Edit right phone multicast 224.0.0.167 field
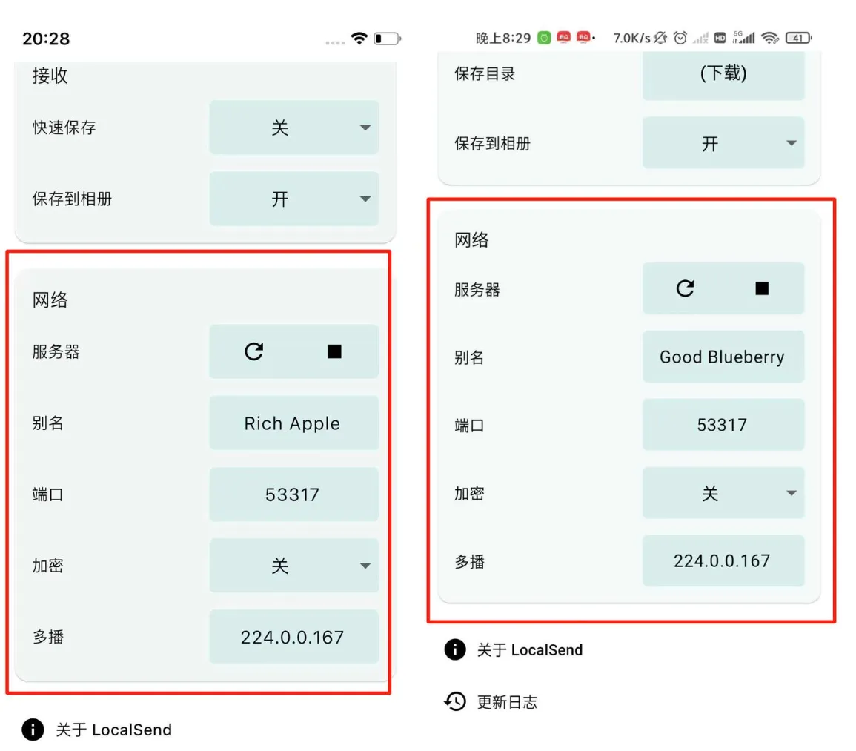The image size is (856, 751). click(723, 561)
